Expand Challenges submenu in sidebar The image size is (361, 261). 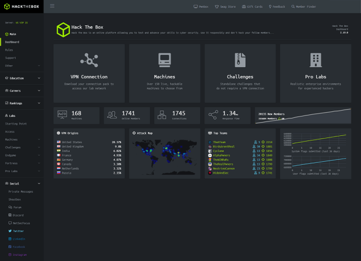22,147
